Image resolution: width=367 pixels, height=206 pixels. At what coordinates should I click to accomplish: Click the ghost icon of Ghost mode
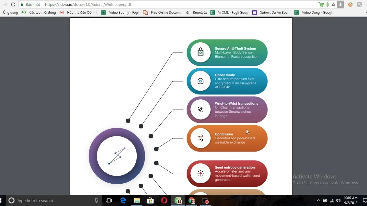pyautogui.click(x=200, y=81)
